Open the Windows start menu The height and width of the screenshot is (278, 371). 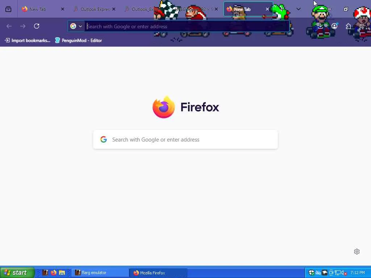[17, 273]
